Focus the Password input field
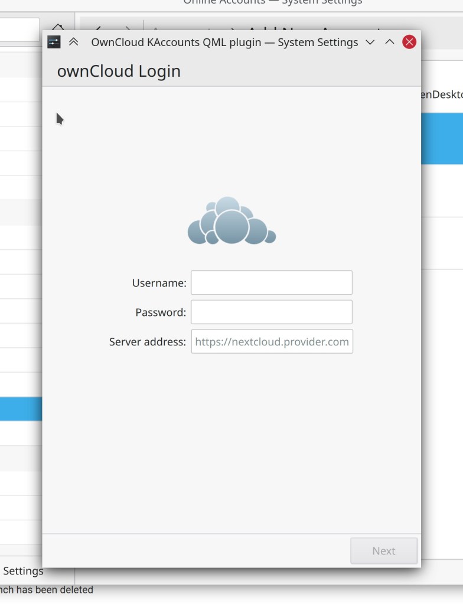This screenshot has height=604, width=463. coord(272,312)
